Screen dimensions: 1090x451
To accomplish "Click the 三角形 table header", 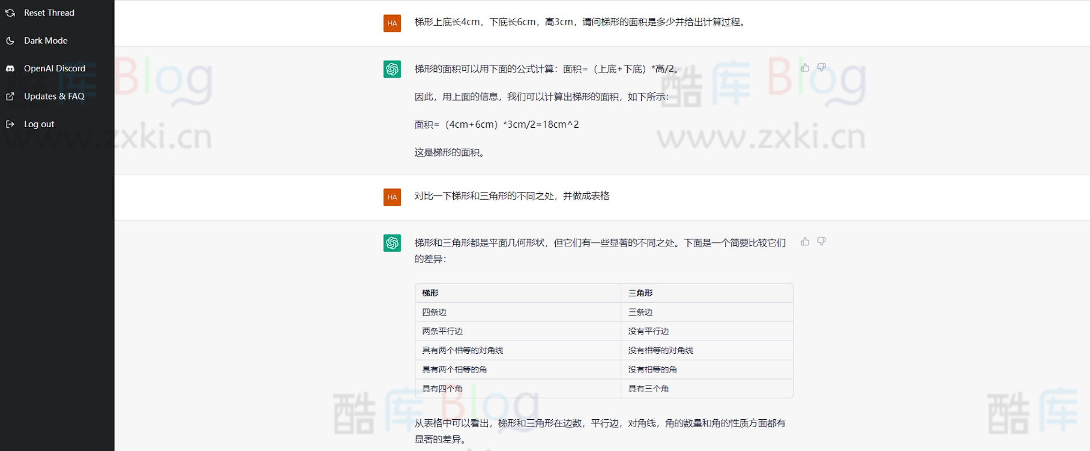I will tap(707, 293).
